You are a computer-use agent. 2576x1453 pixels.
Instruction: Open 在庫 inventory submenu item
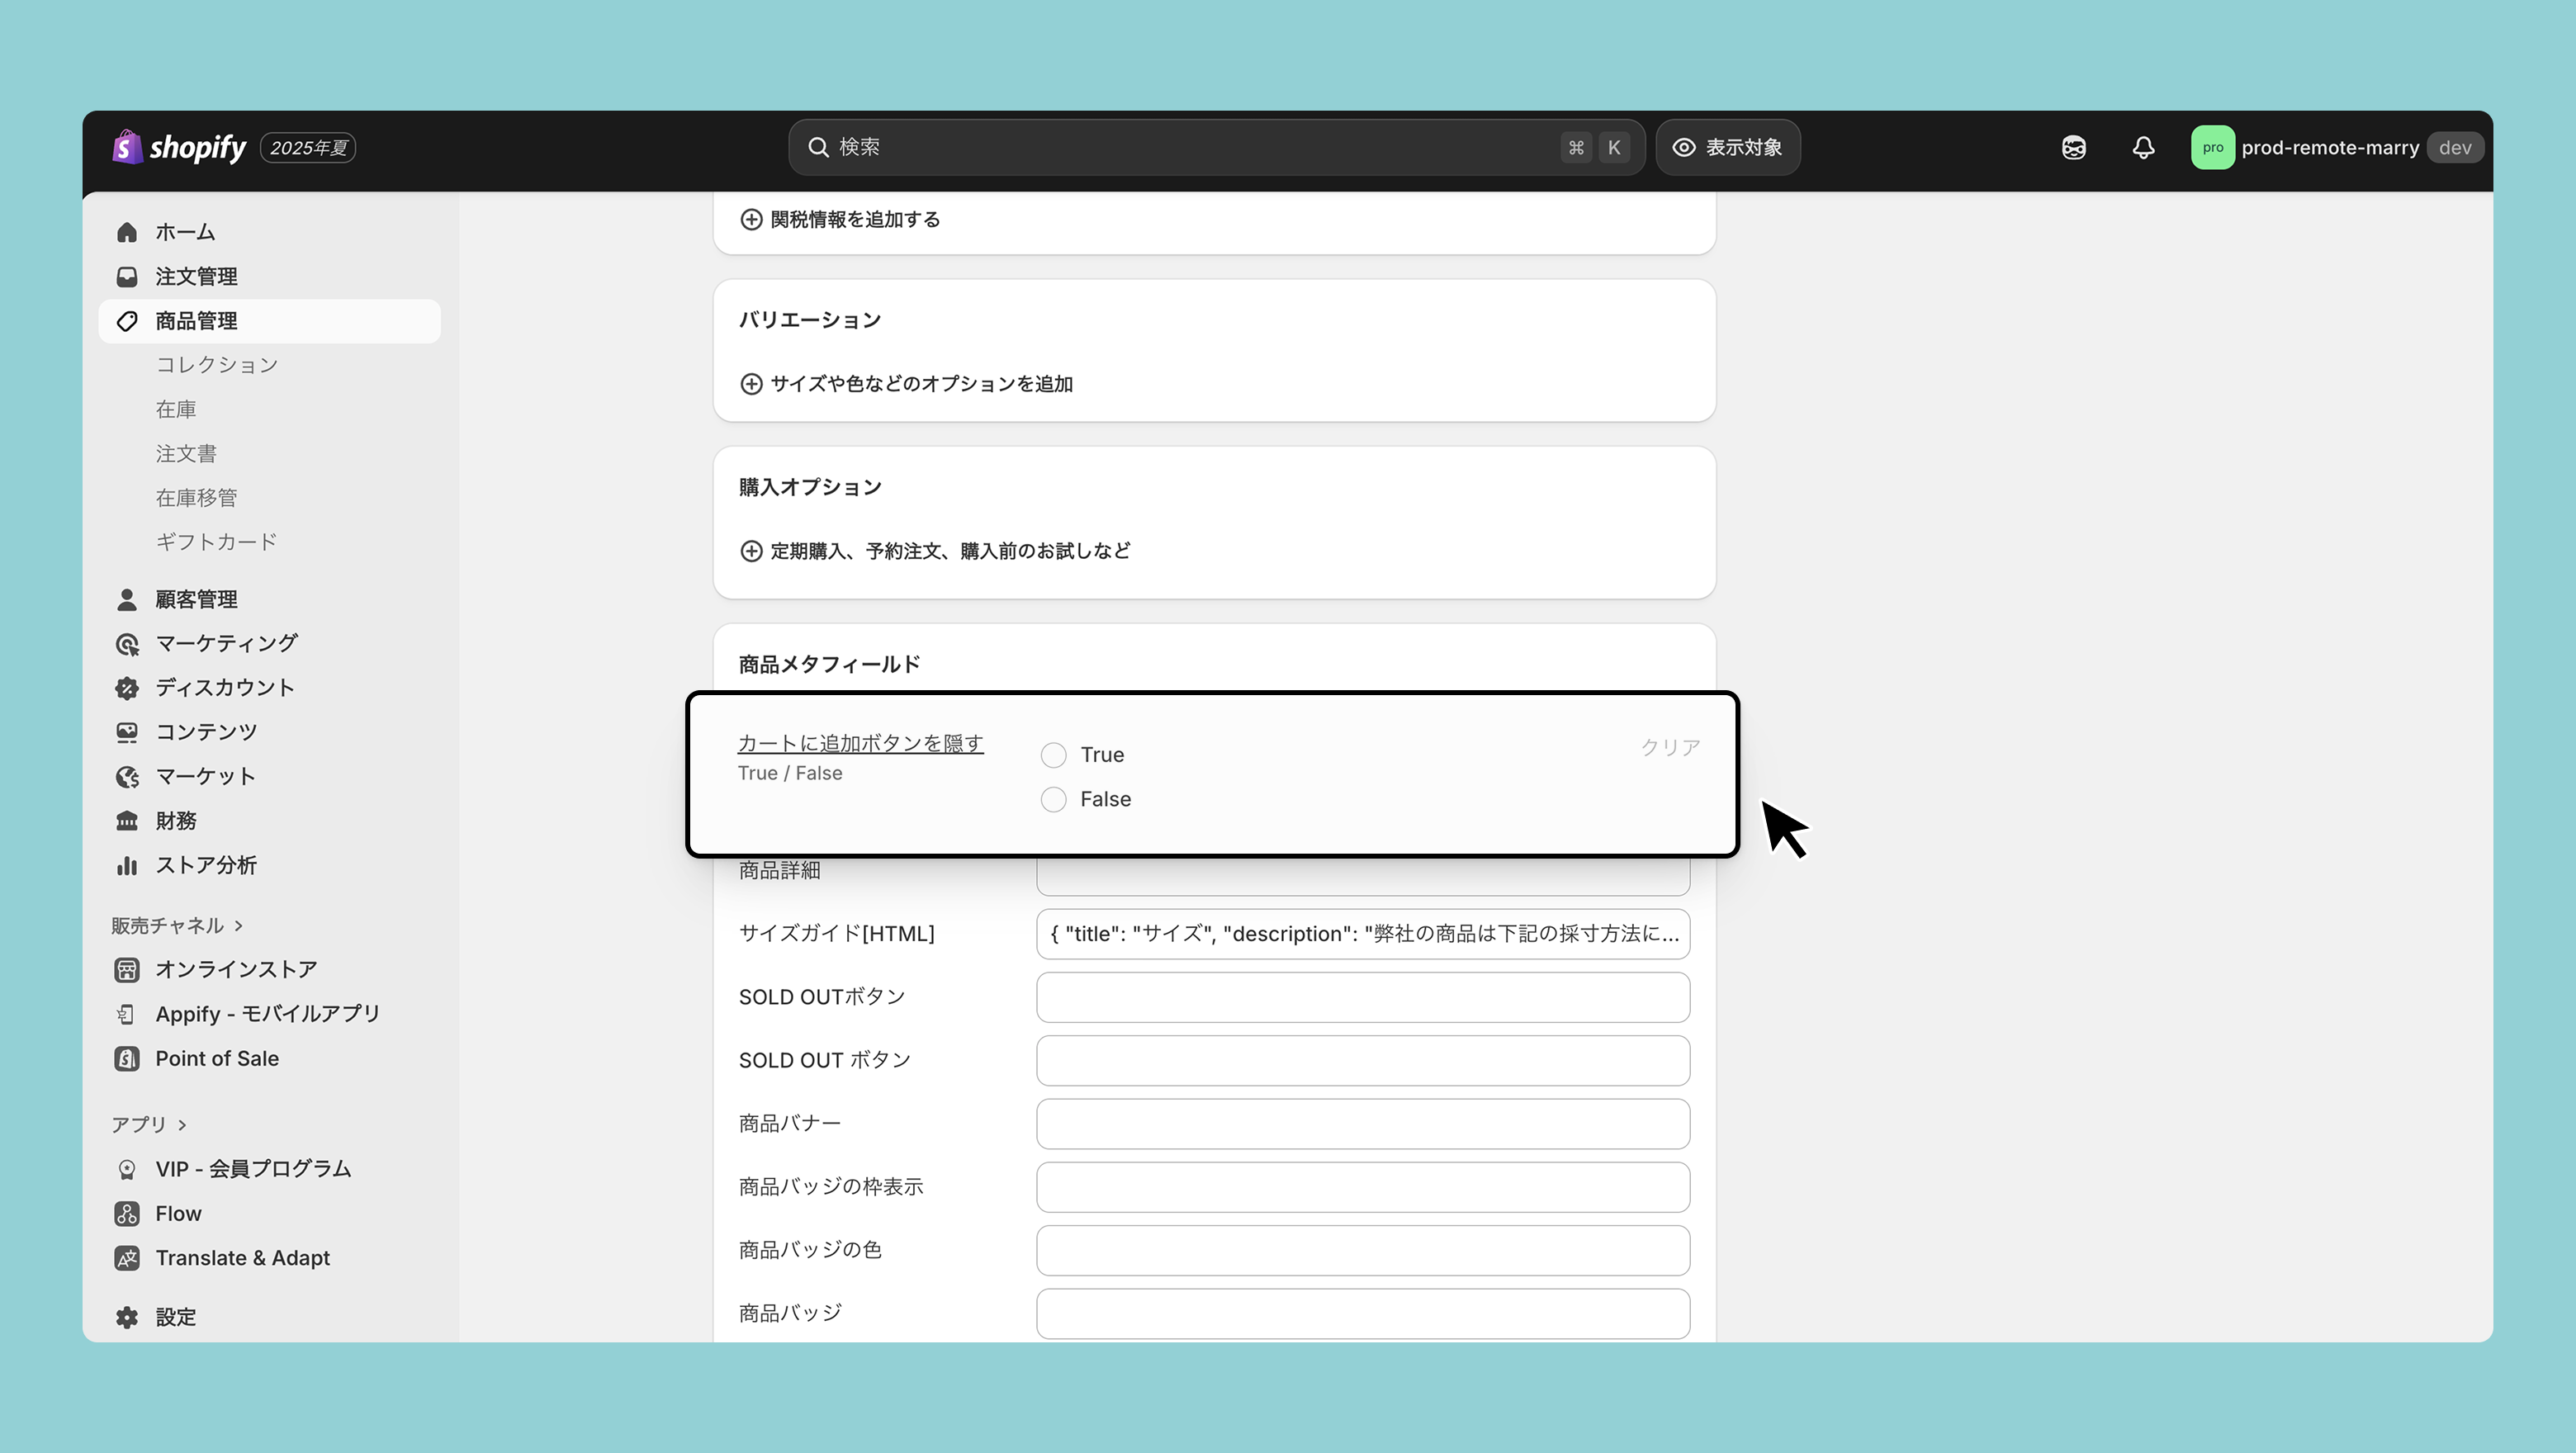point(176,409)
